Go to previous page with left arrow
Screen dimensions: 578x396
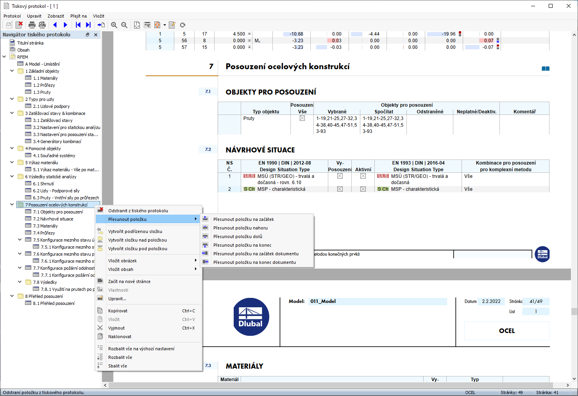tap(55, 25)
